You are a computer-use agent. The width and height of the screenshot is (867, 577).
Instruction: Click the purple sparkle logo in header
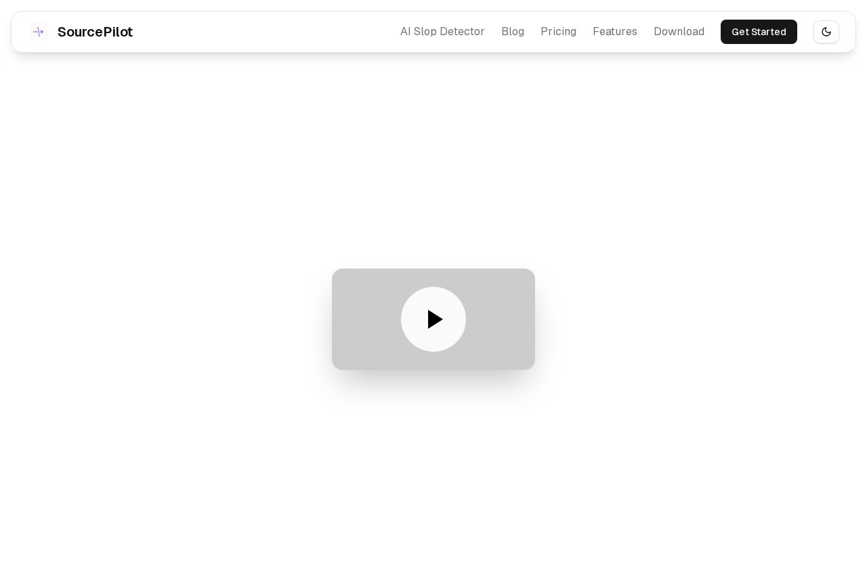point(39,32)
